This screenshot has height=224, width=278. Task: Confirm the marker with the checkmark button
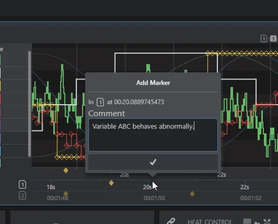point(153,162)
